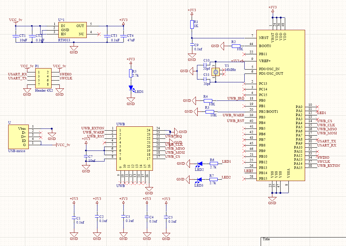Screen dimensions: 346x246
Task: Click the NRST pin label on the MCU
Action: pos(264,38)
